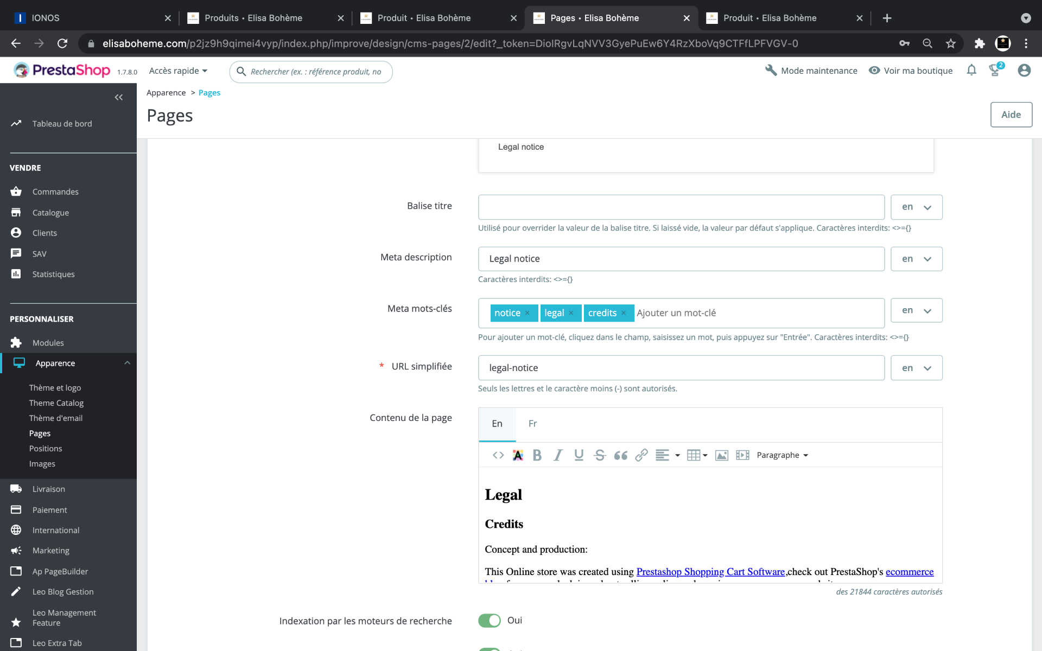This screenshot has width=1042, height=651.
Task: Bookmark this page with star icon
Action: coord(951,43)
